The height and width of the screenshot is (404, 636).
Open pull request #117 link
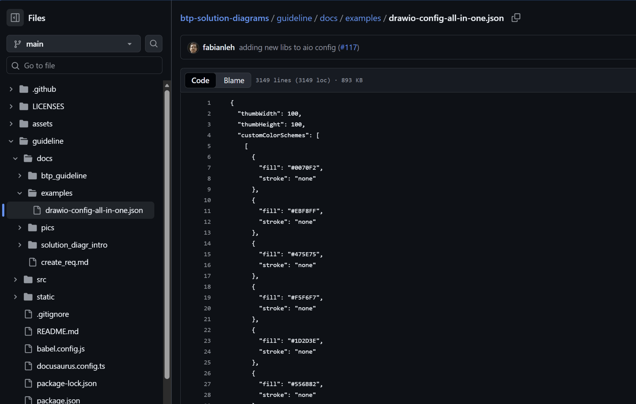pos(348,48)
